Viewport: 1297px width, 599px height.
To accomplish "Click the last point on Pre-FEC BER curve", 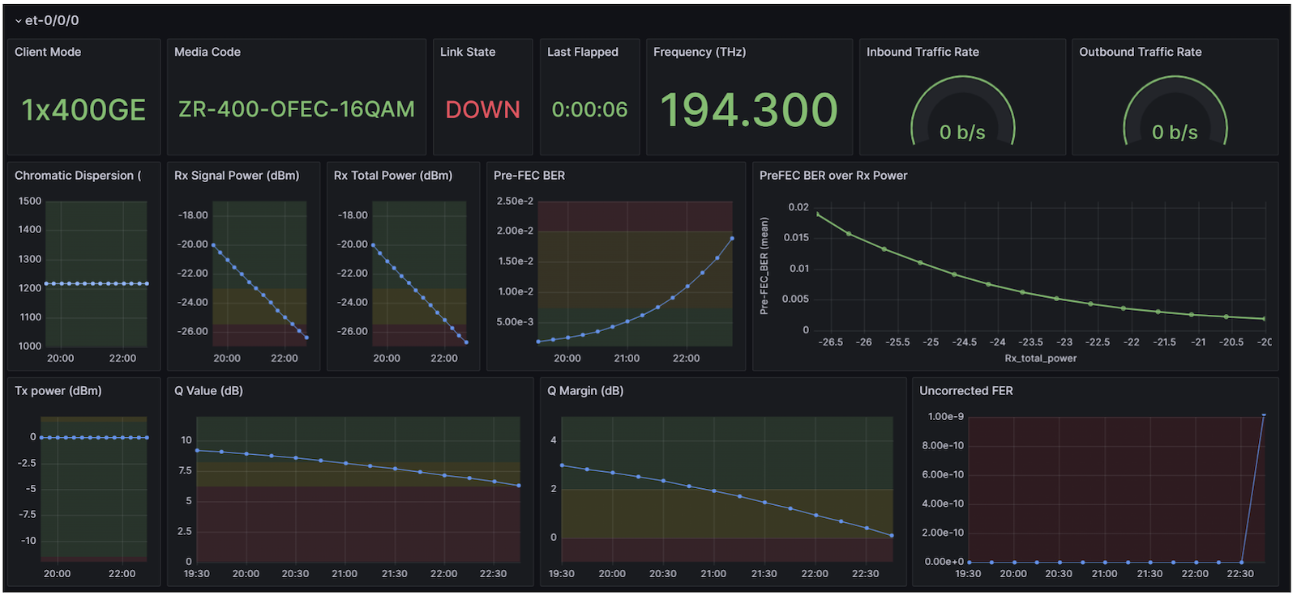I will coord(732,238).
